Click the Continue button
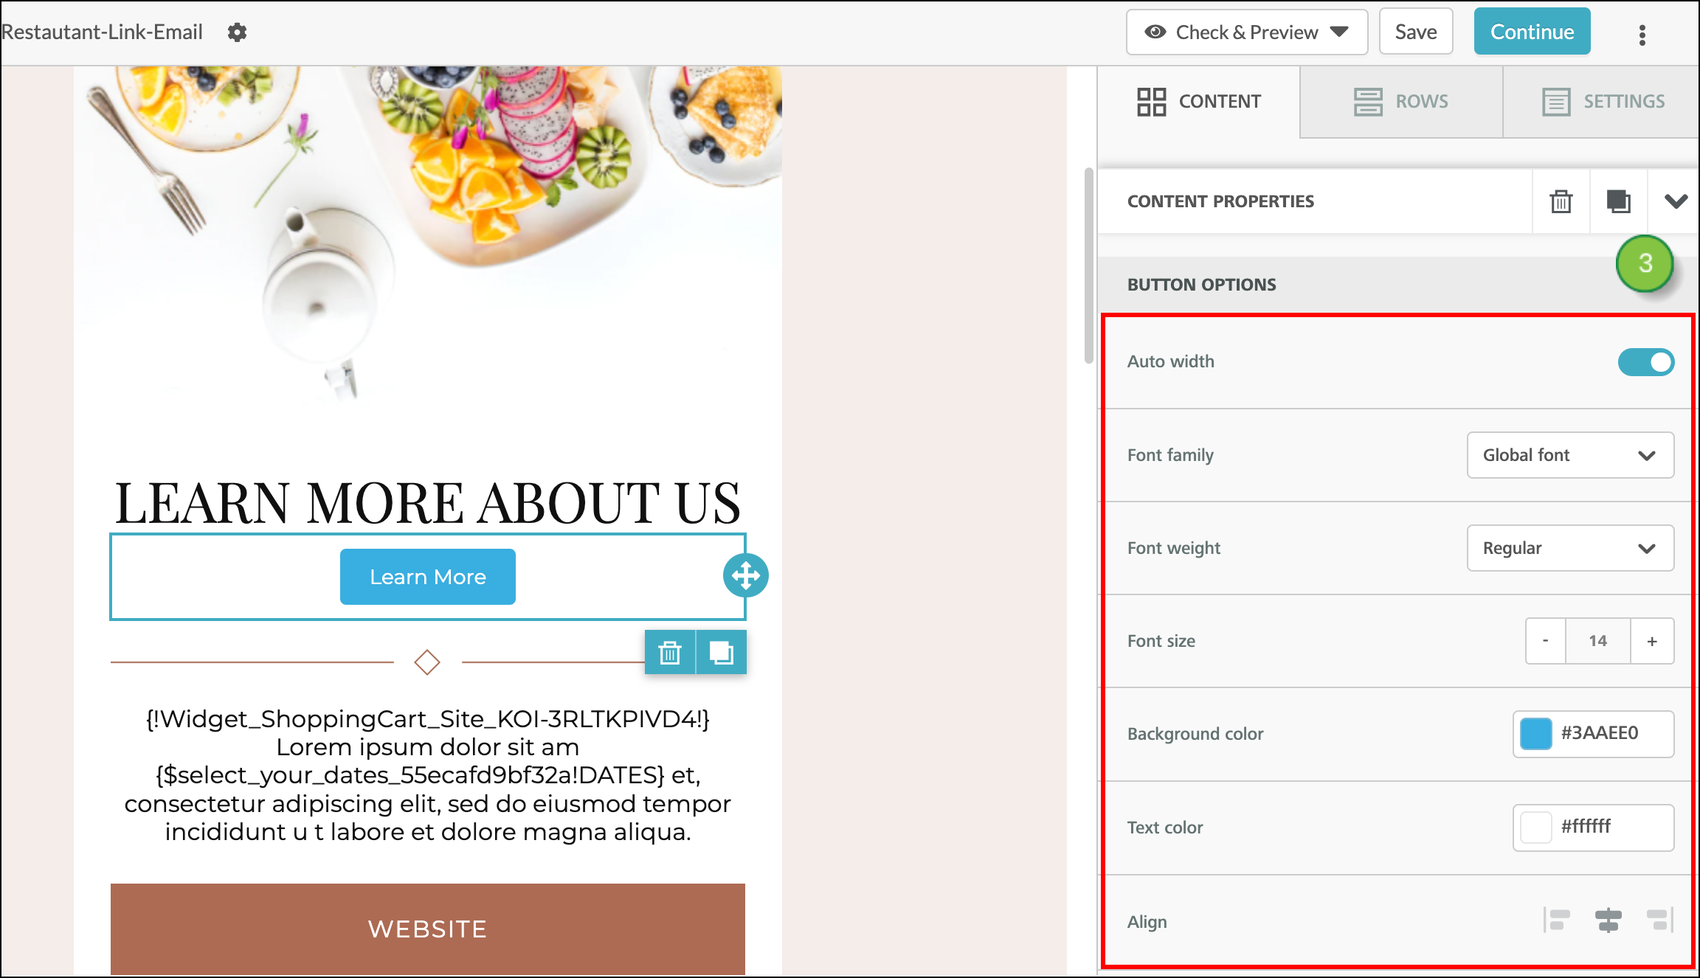 tap(1532, 31)
